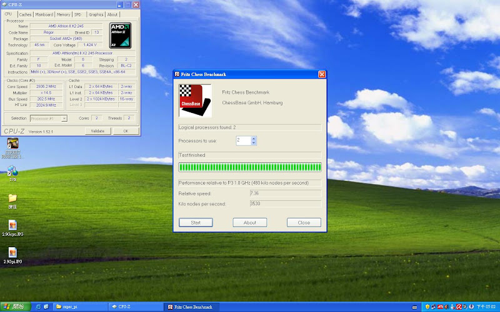Viewport: 500px width, 312px height.
Task: Click the About button in Fritz Chess Benchmark
Action: [x=249, y=223]
